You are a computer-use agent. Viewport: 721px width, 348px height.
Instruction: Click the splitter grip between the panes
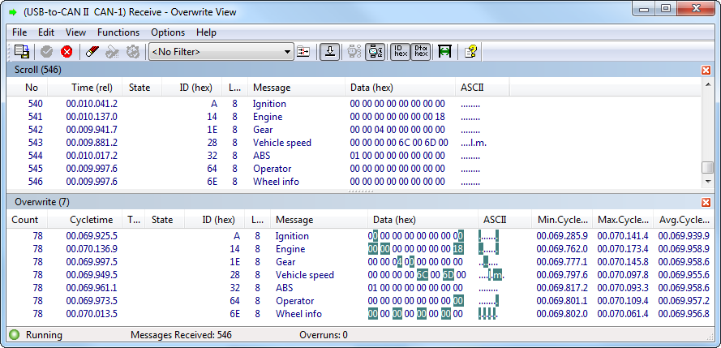[x=360, y=191]
